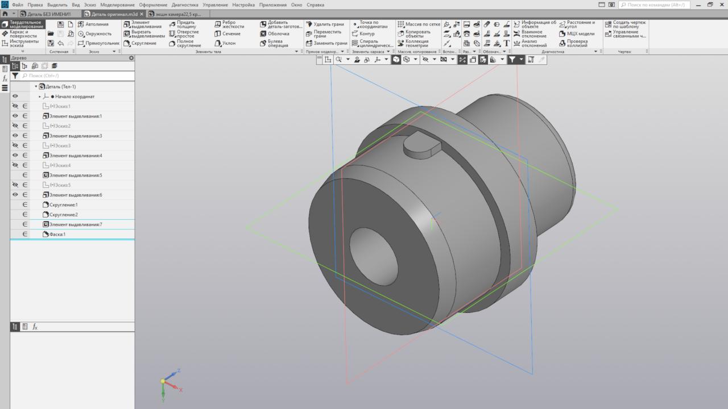Expand the Элементы тела group dropdown
Screen dimensions: 728x409
pyautogui.click(x=296, y=52)
